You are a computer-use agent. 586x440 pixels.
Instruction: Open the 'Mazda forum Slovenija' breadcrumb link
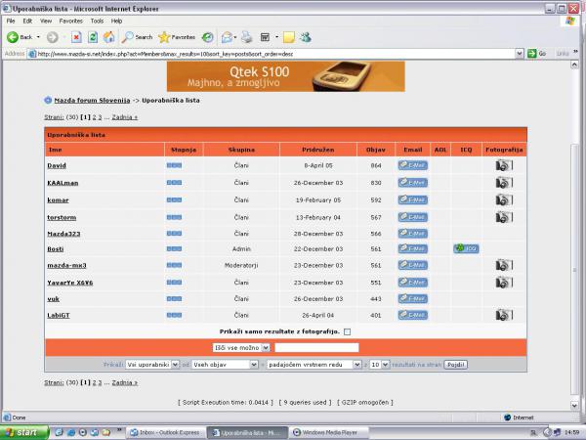(x=92, y=101)
